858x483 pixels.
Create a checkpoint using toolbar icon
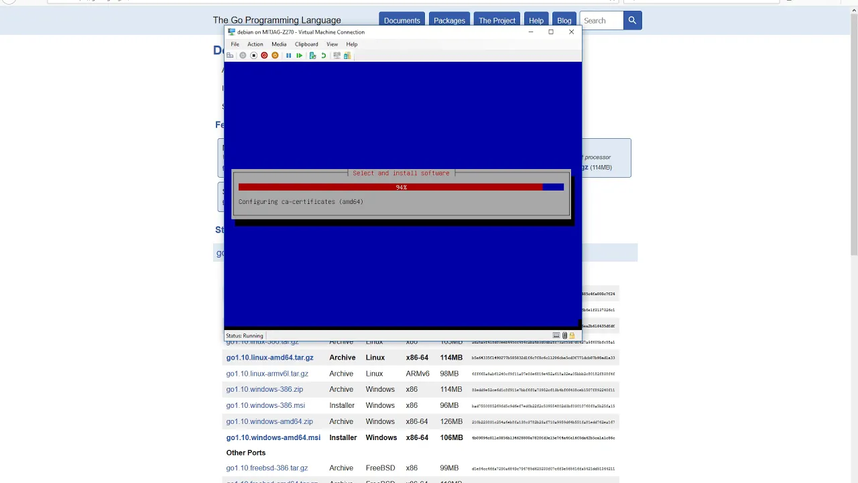point(312,56)
